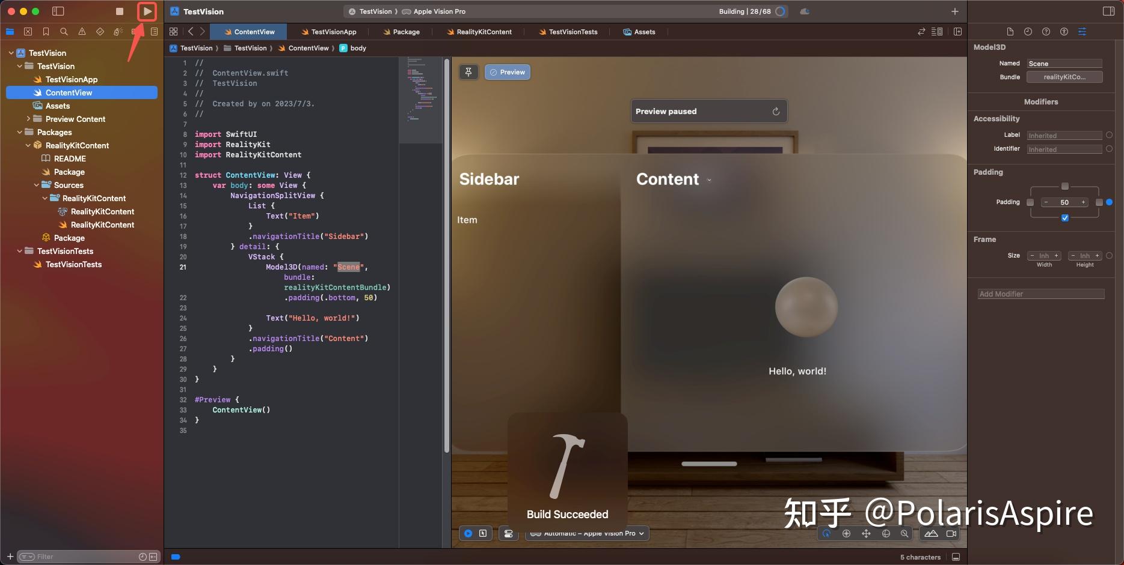
Task: Click the Add Modifier field
Action: (x=1041, y=294)
